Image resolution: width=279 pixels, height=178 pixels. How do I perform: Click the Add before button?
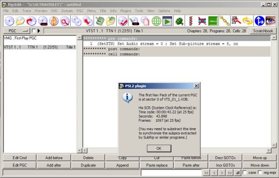coord(54,158)
